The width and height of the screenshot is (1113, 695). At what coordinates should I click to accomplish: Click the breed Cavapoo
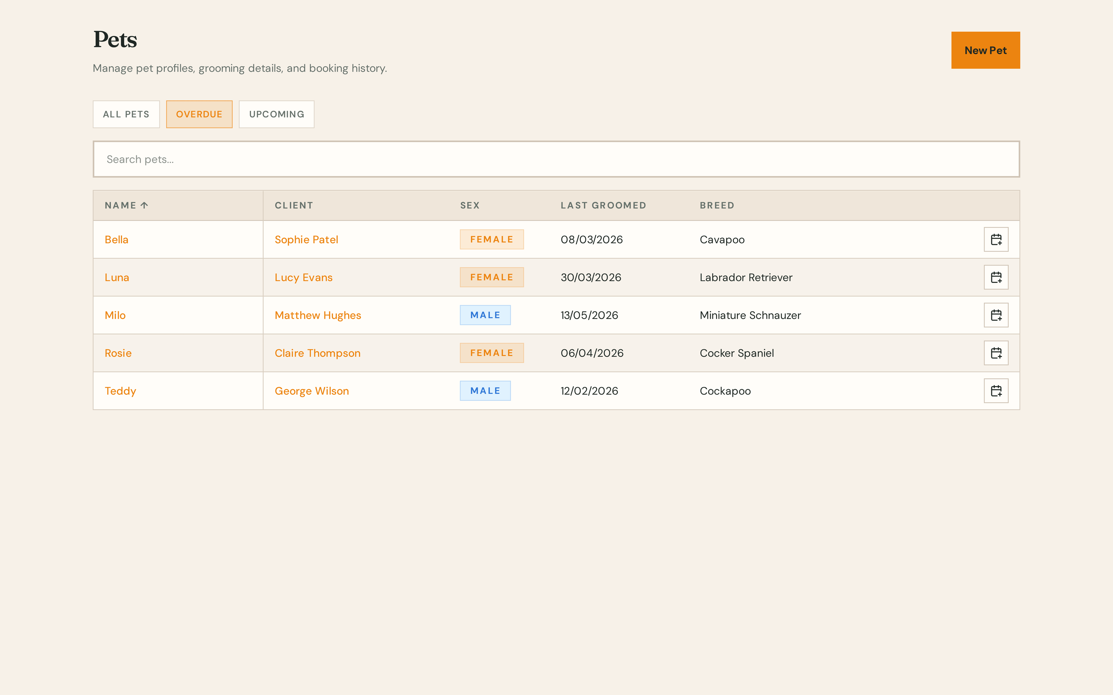tap(722, 240)
